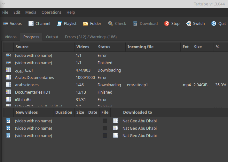Open the Errors (312) / Warnings (186) tab
This screenshot has height=162, width=228.
(x=91, y=37)
